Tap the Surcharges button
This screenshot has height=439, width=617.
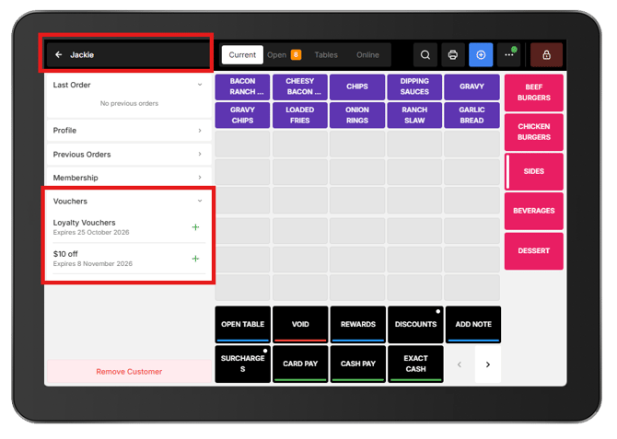(243, 364)
